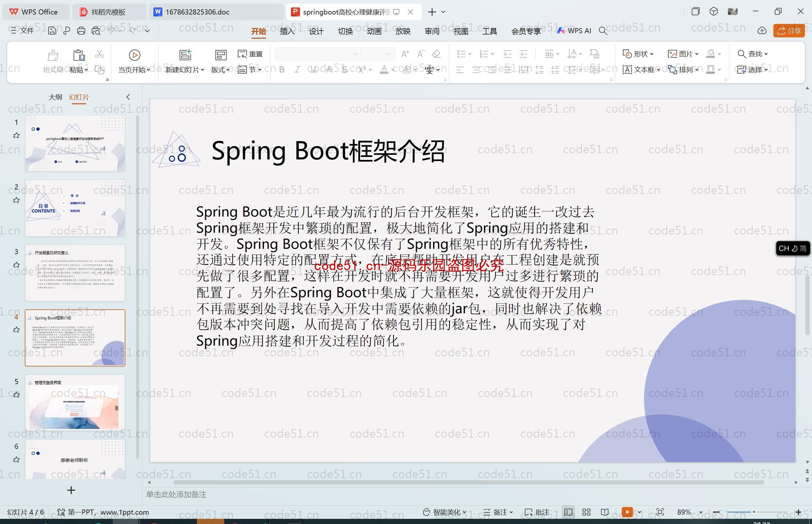The height and width of the screenshot is (524, 812).
Task: Click the cloud upload icon
Action: pos(762,31)
